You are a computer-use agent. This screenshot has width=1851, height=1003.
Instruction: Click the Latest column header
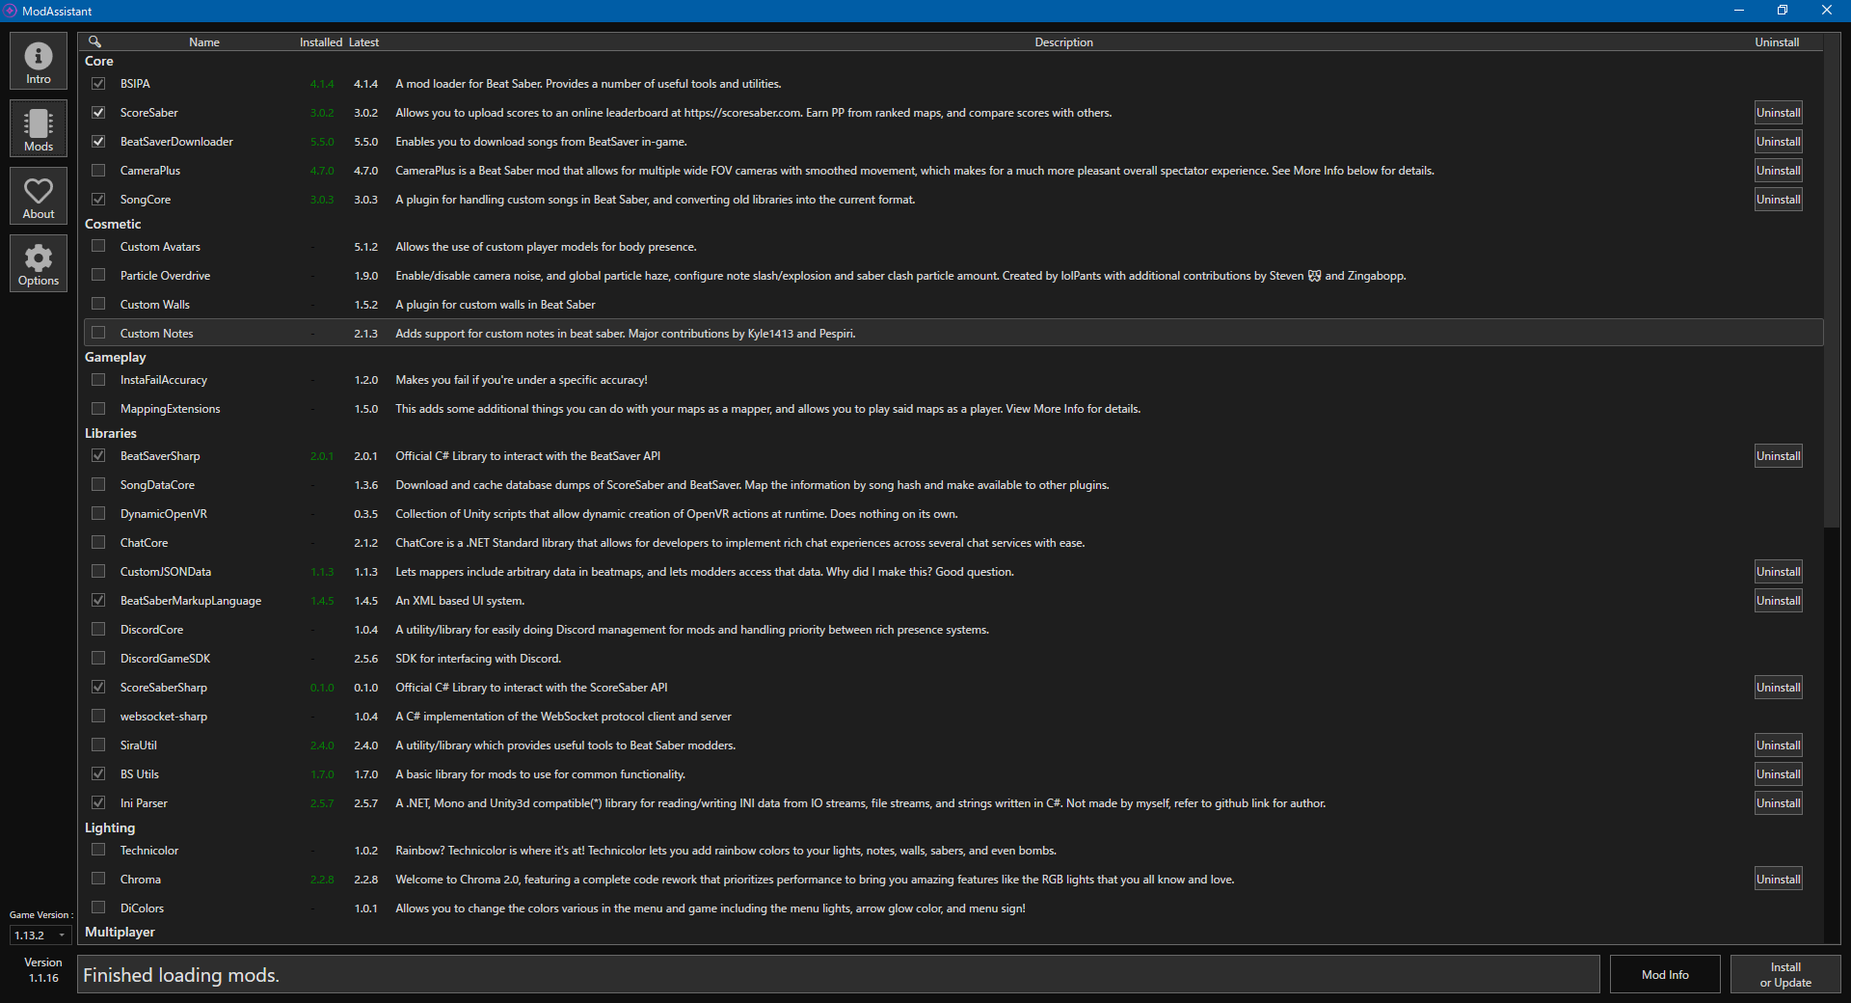point(363,42)
